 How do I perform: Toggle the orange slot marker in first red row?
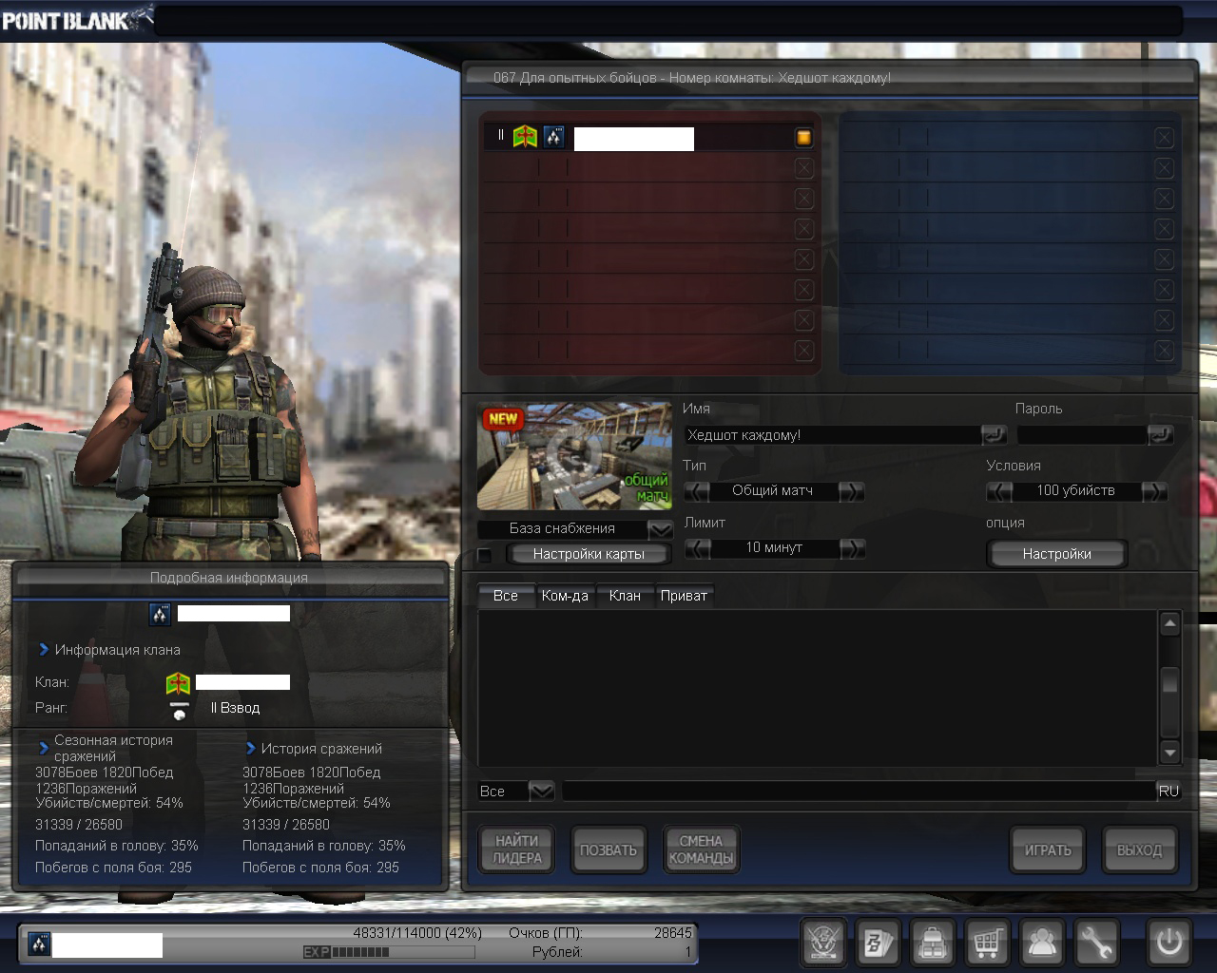pyautogui.click(x=803, y=138)
